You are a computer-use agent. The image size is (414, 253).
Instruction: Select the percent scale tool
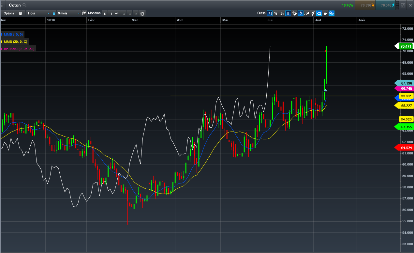pyautogui.click(x=276, y=13)
